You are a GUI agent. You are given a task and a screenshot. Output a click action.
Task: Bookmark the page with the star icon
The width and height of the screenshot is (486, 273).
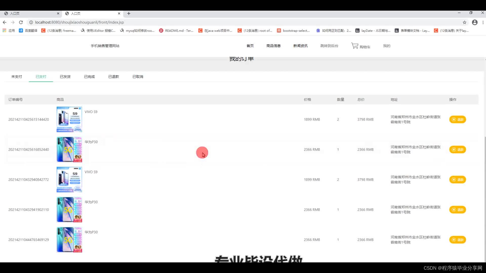pyautogui.click(x=464, y=22)
